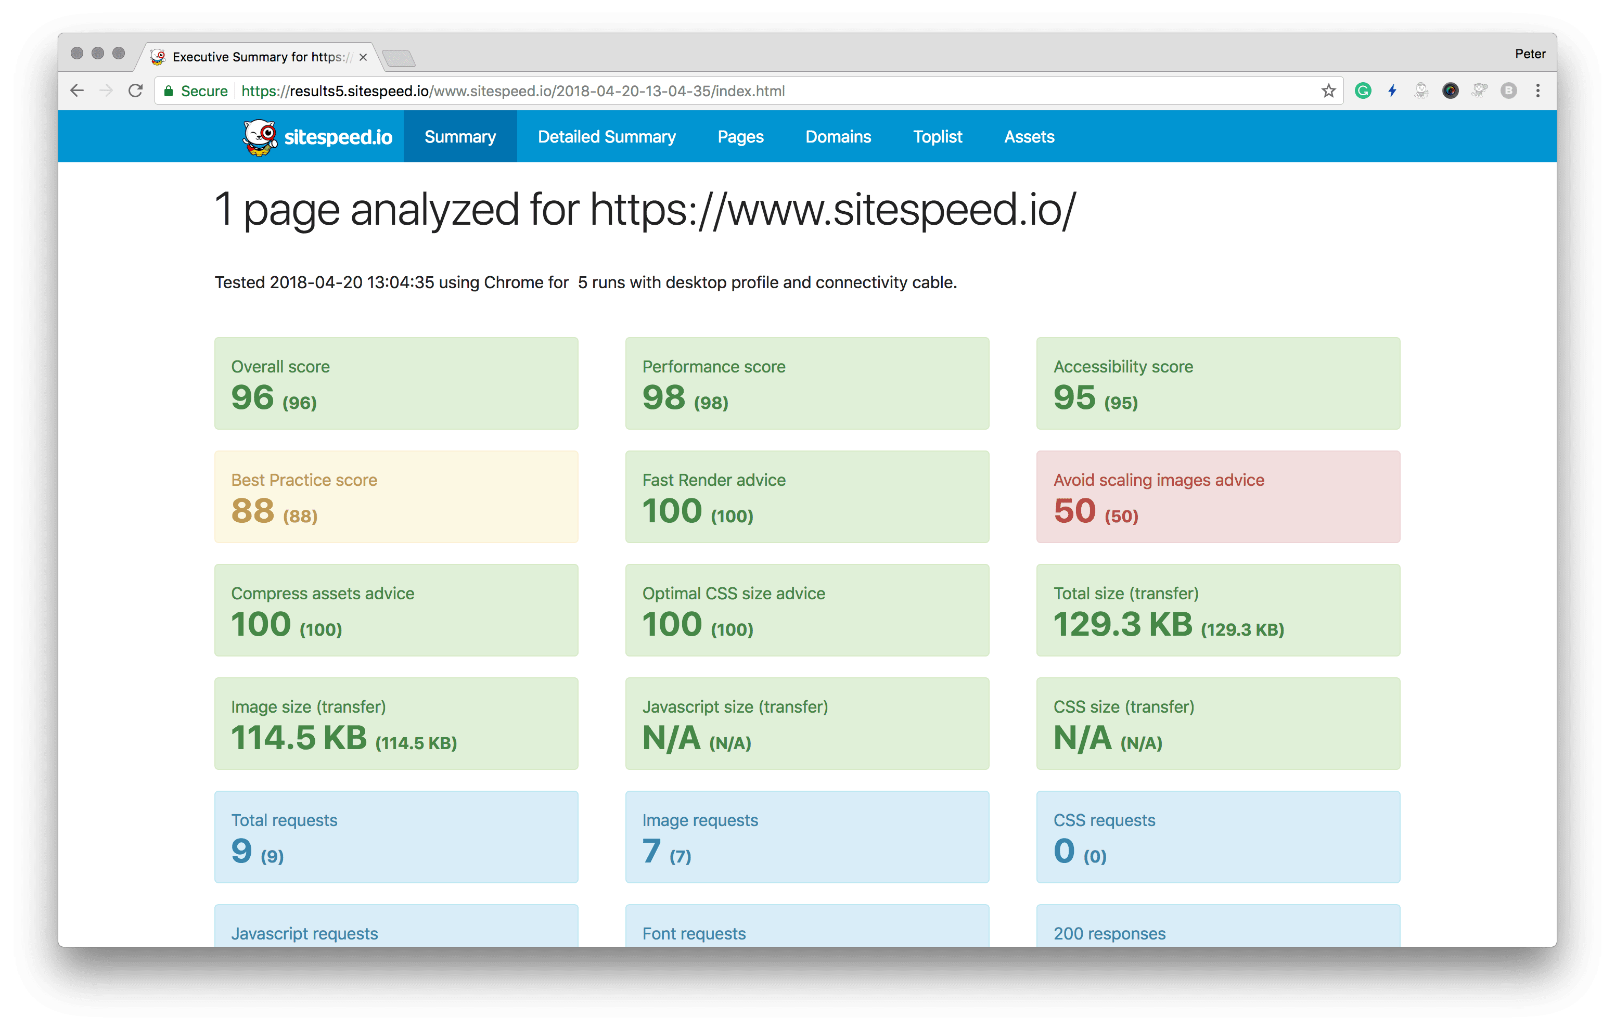The image size is (1615, 1030).
Task: Click the gray B extension icon
Action: click(1508, 91)
